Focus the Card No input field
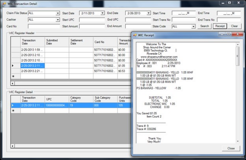246x160 pixels. click(x=44, y=27)
